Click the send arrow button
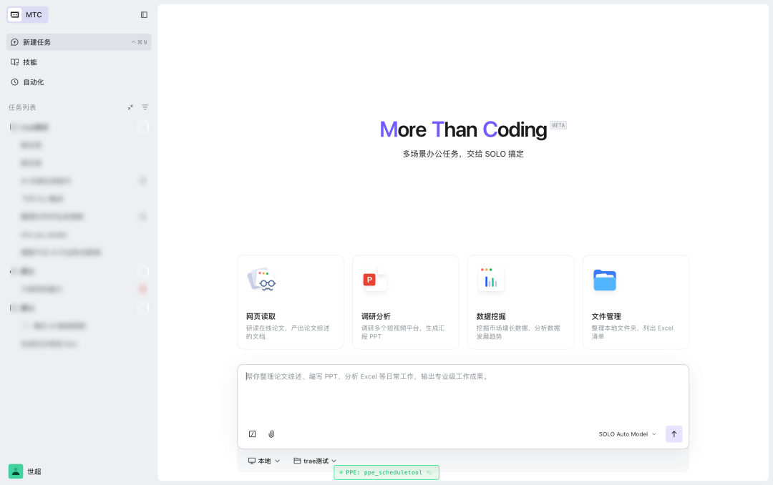The height and width of the screenshot is (485, 773). click(674, 434)
